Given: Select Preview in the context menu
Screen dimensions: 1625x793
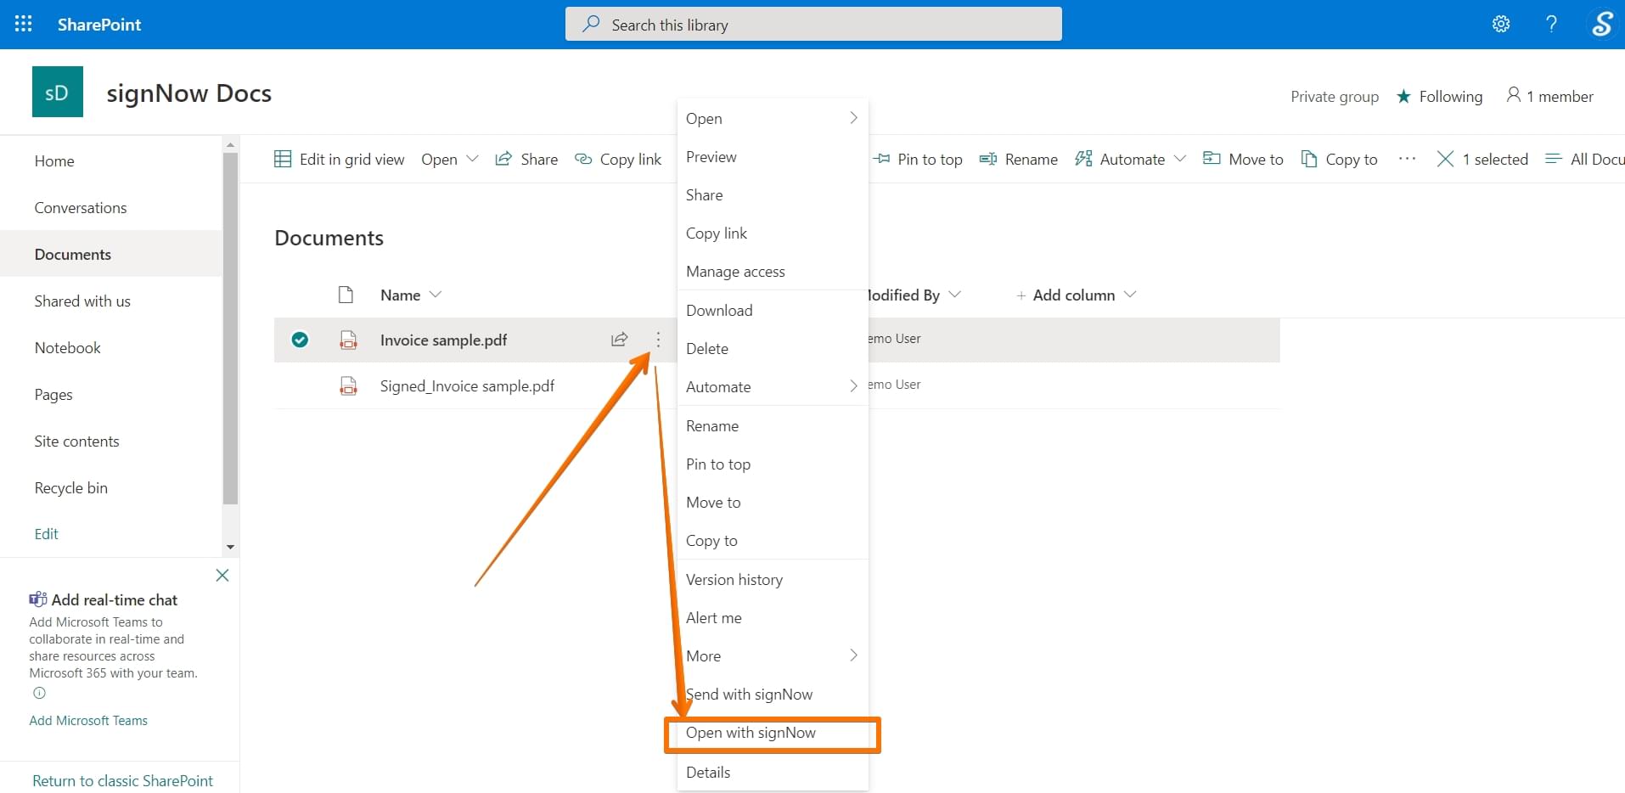Looking at the screenshot, I should pyautogui.click(x=773, y=157).
